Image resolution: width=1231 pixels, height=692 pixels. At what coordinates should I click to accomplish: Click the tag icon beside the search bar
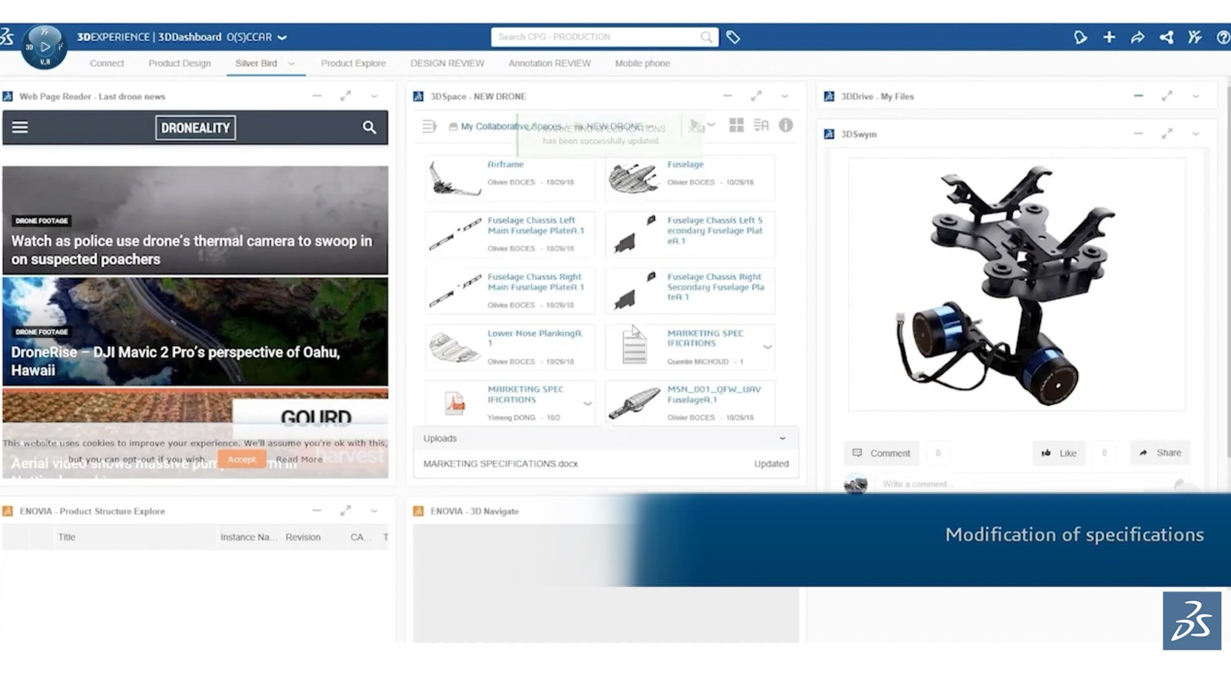733,37
